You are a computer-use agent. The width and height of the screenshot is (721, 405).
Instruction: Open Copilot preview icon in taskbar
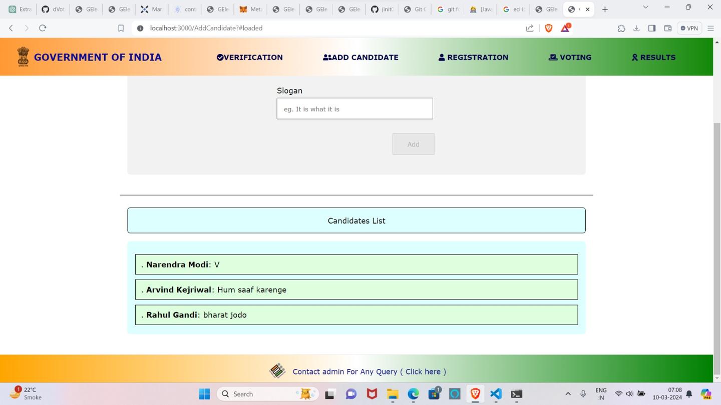point(706,394)
